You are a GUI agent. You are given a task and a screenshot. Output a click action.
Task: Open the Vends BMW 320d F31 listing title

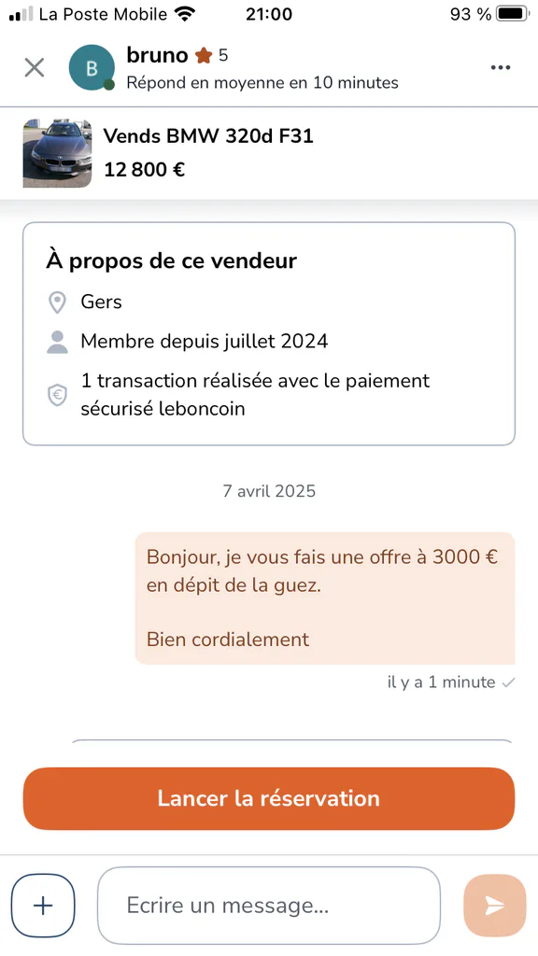pos(208,136)
